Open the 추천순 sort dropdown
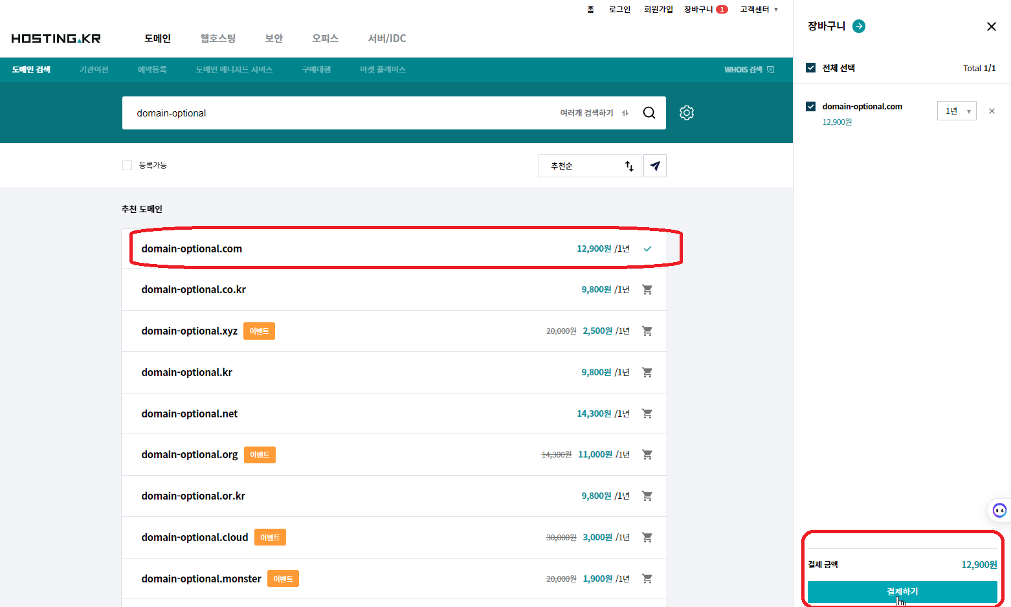Viewport: 1011px width, 607px height. [x=589, y=166]
